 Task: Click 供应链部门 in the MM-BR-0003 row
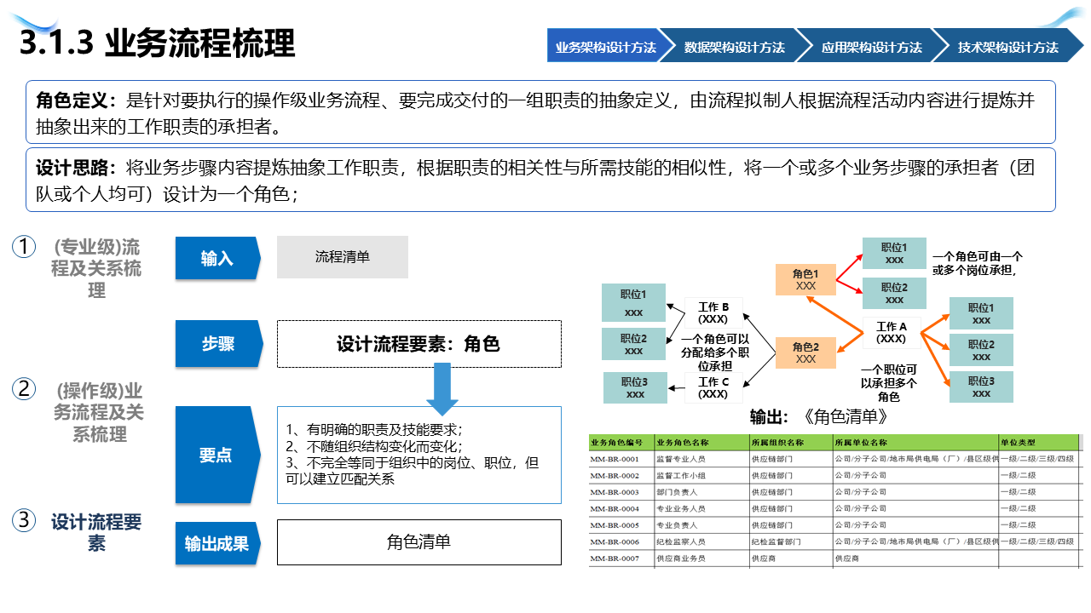(x=790, y=492)
